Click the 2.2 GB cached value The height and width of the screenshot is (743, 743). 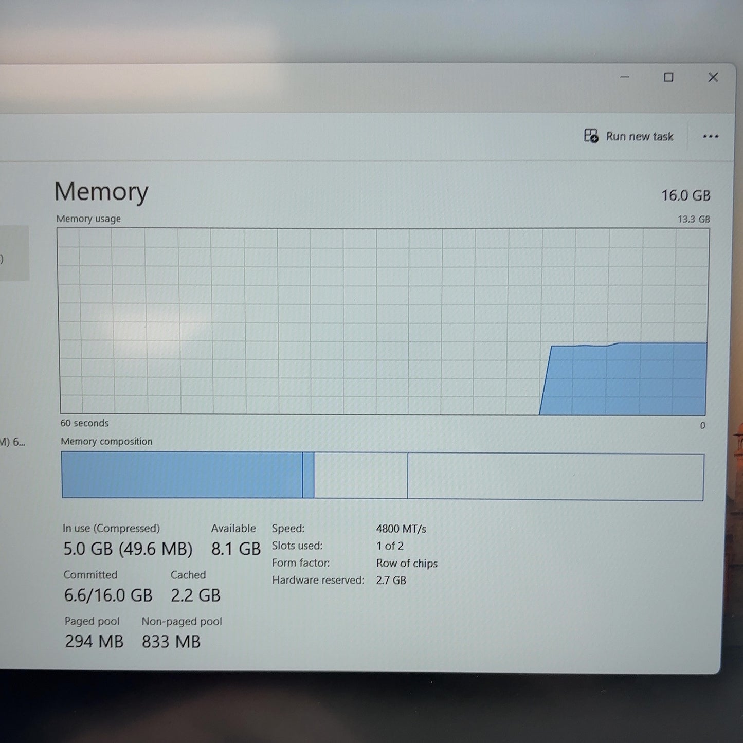point(195,595)
